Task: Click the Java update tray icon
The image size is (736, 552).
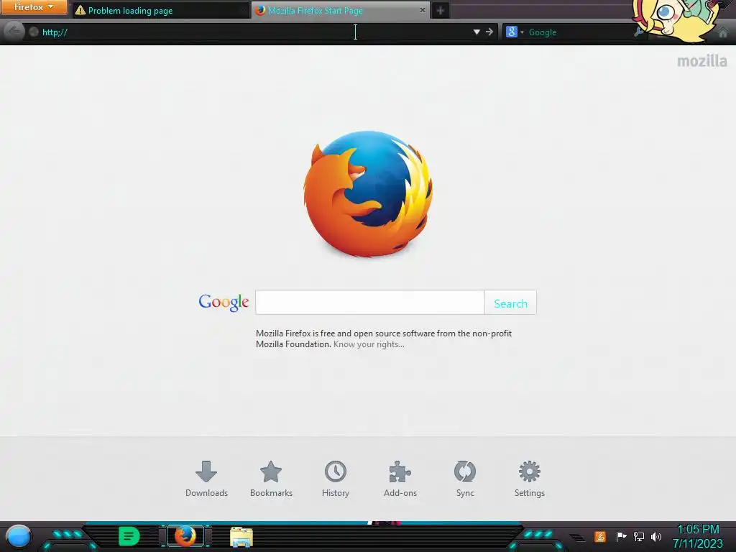Action: 600,536
